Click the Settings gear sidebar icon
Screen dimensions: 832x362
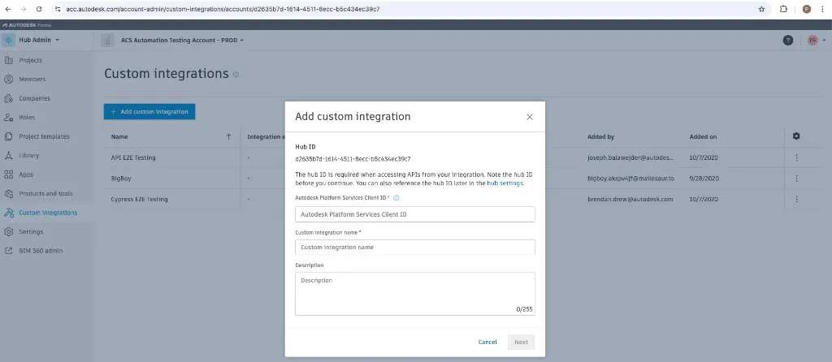pyautogui.click(x=8, y=232)
